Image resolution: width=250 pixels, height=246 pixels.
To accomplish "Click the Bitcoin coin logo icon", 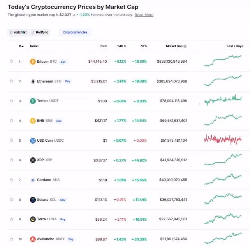I will pyautogui.click(x=33, y=61).
